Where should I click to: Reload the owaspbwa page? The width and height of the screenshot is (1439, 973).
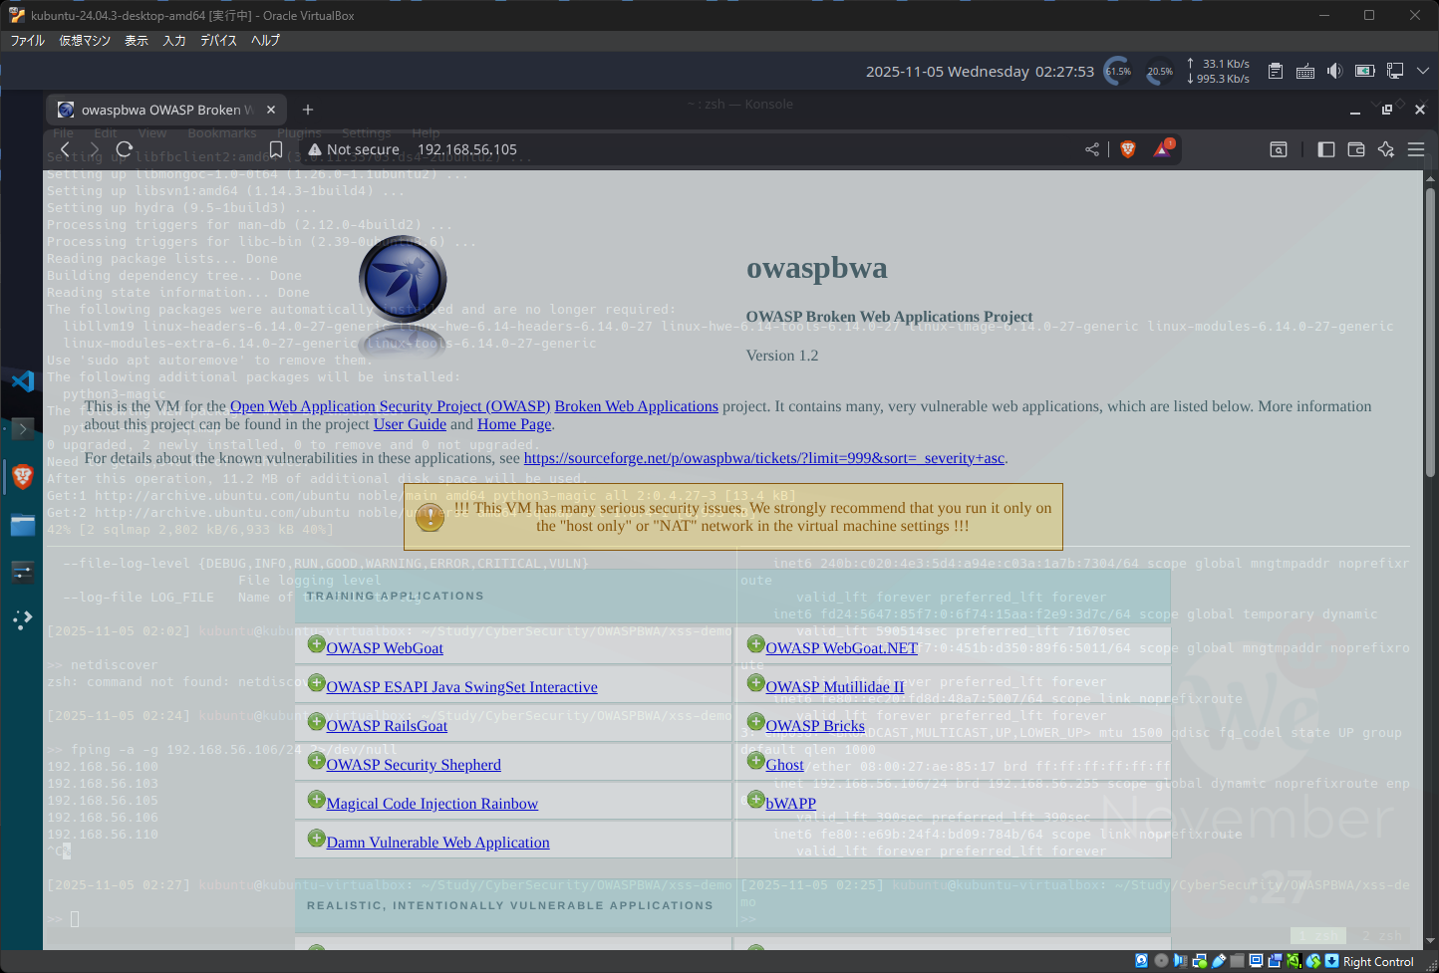point(125,149)
